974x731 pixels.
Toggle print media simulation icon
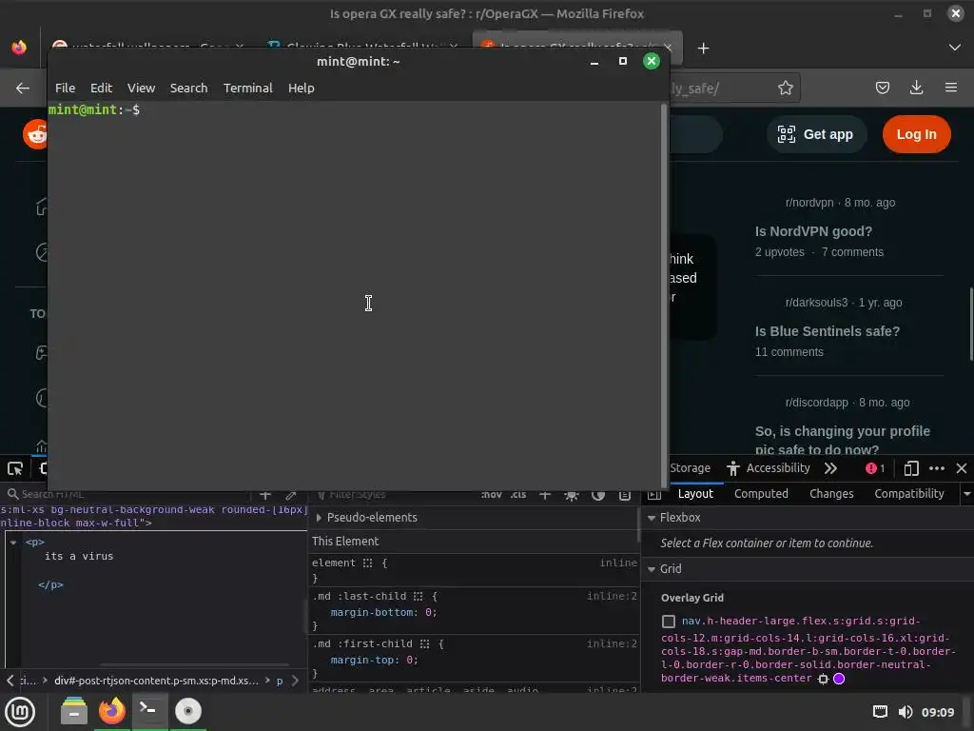625,495
